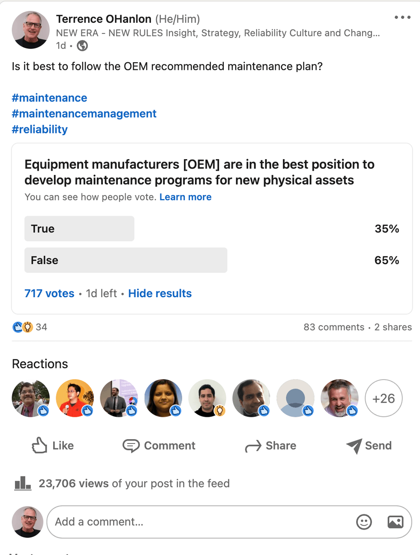Open Terrence OHanlon's profile name
Image resolution: width=420 pixels, height=555 pixels.
[x=103, y=19]
